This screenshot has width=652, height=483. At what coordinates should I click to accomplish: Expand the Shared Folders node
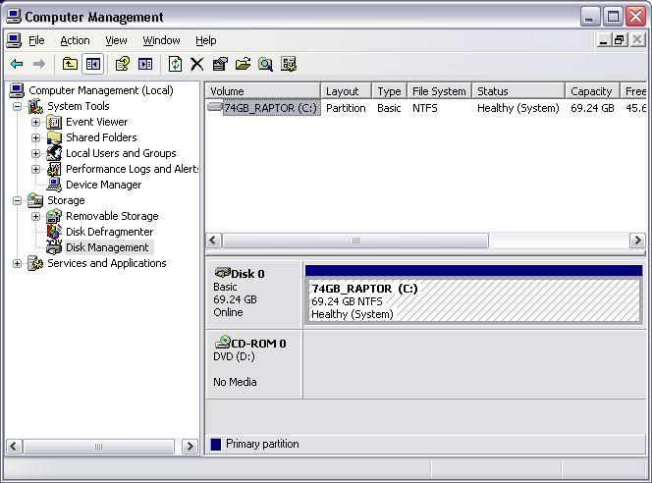click(x=35, y=137)
